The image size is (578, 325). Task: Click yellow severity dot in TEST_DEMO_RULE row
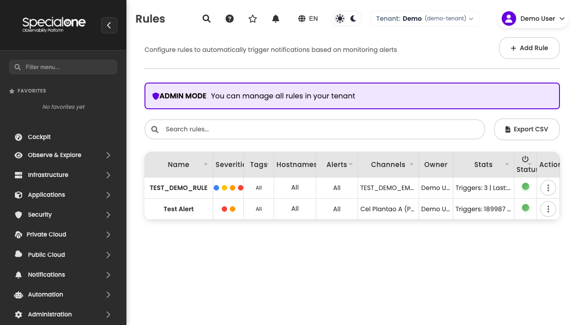[224, 188]
